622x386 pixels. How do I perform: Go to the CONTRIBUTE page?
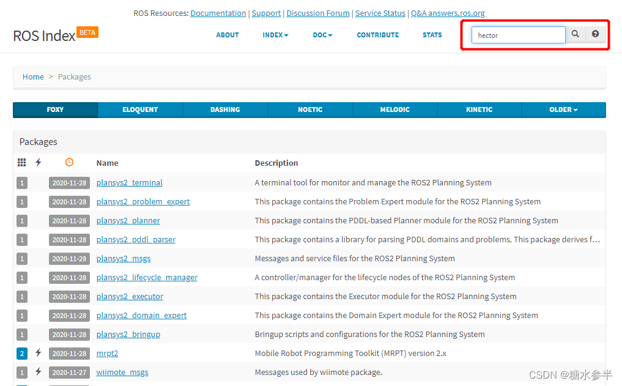pos(377,35)
